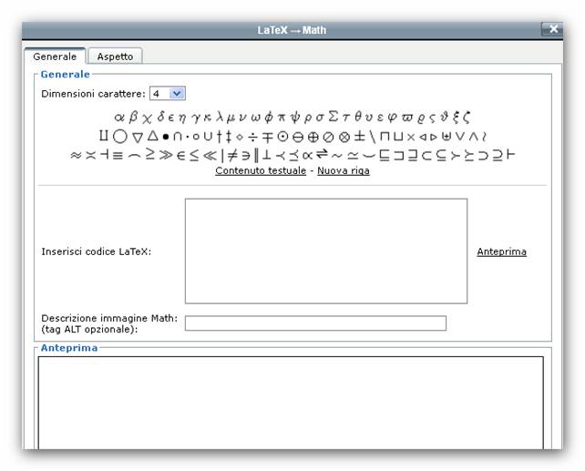Insert the equivalence ≡ symbol

point(118,156)
